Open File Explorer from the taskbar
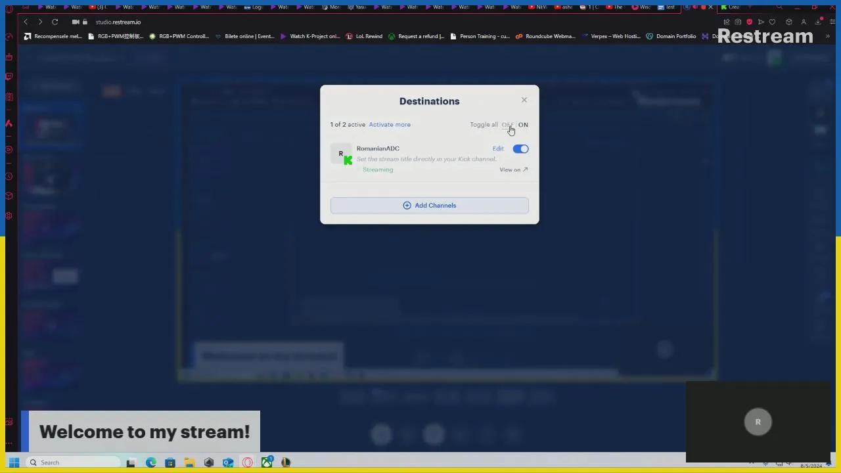841x473 pixels. pos(189,462)
